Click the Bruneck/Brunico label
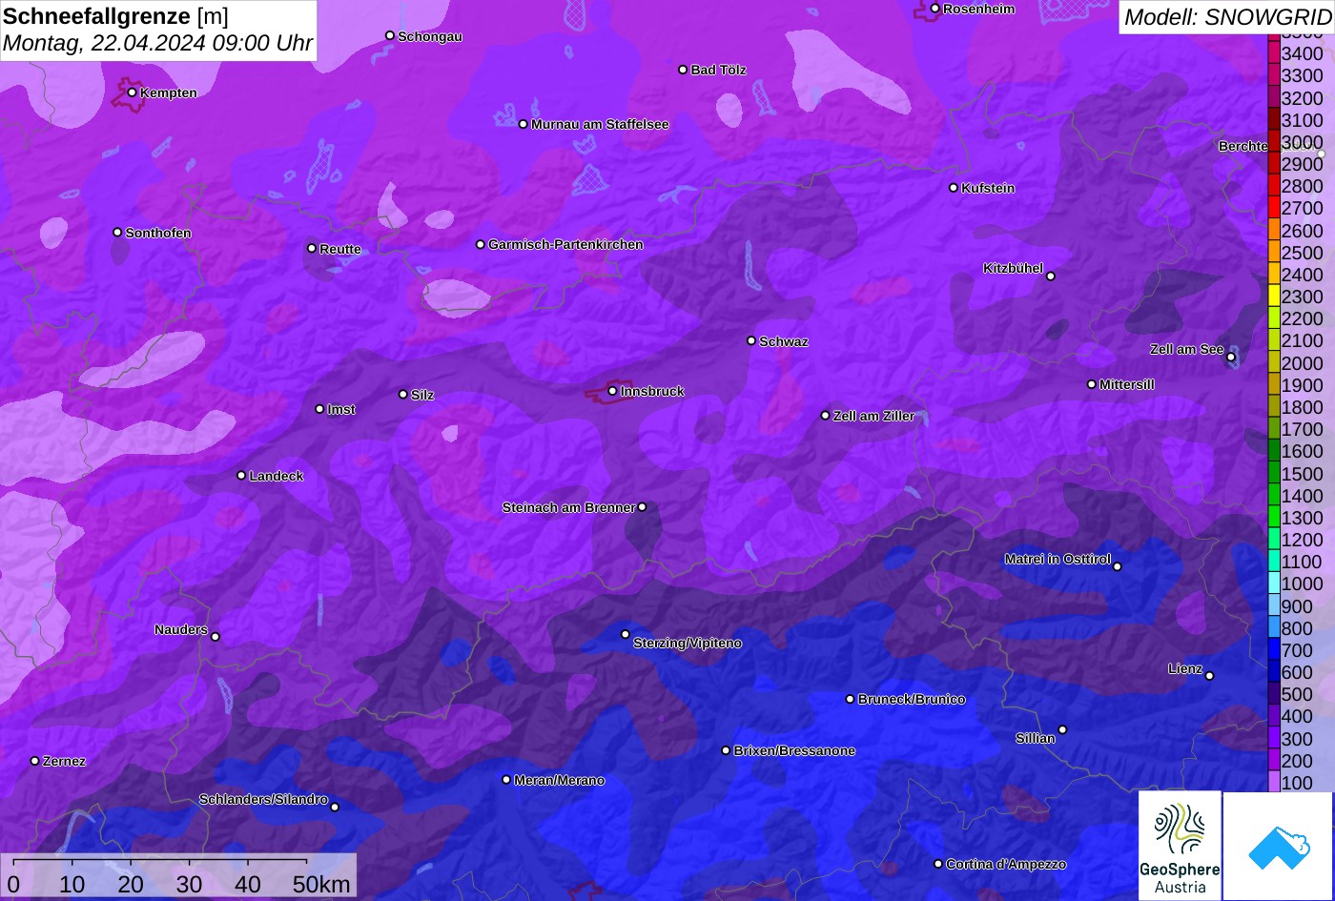The width and height of the screenshot is (1335, 901). (x=912, y=699)
